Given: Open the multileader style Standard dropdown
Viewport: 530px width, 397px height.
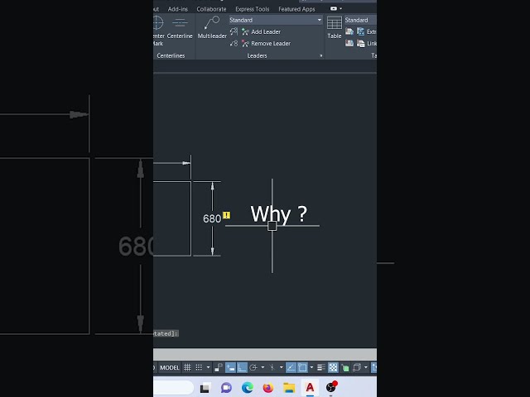Looking at the screenshot, I should [276, 20].
